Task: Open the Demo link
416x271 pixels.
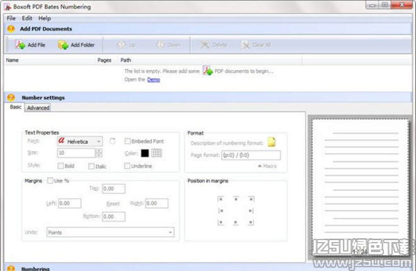Action: pos(154,79)
